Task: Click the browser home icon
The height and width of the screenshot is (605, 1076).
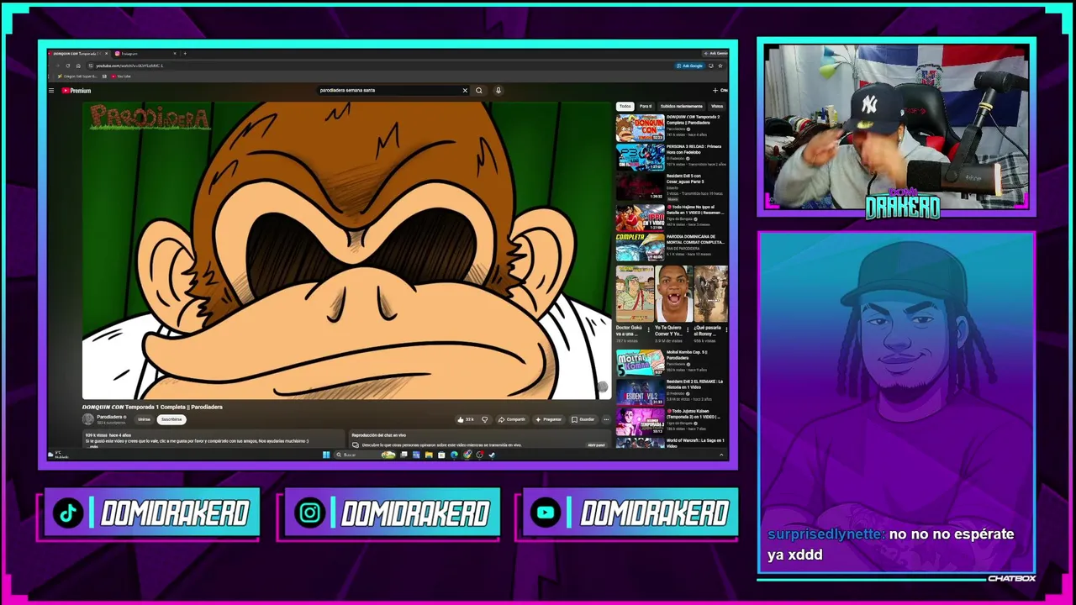Action: [78, 66]
